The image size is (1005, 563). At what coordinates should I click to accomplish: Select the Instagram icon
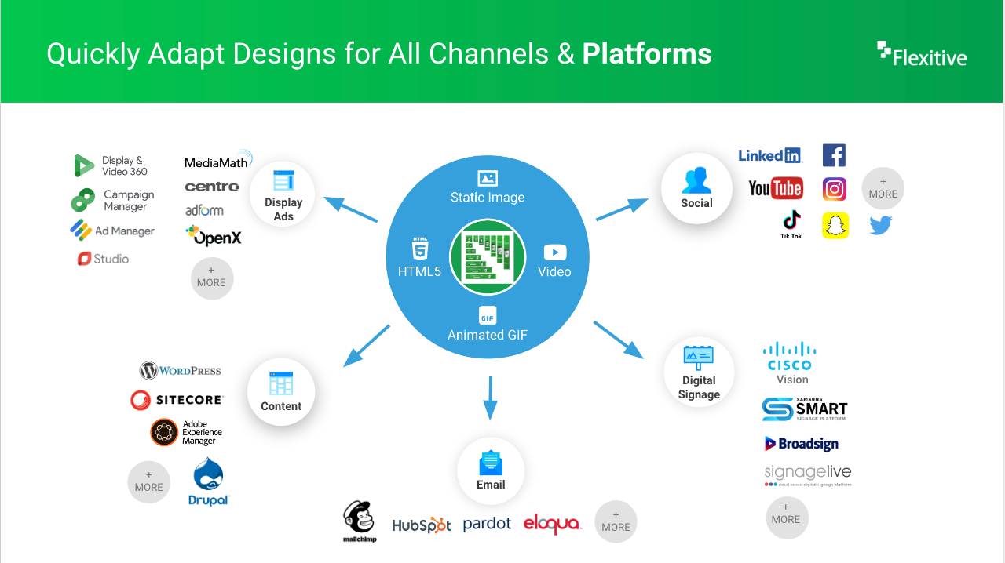pyautogui.click(x=834, y=189)
